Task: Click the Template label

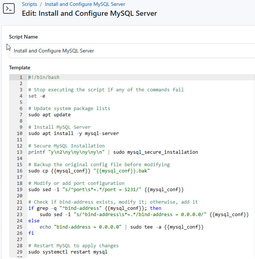Action: point(20,68)
